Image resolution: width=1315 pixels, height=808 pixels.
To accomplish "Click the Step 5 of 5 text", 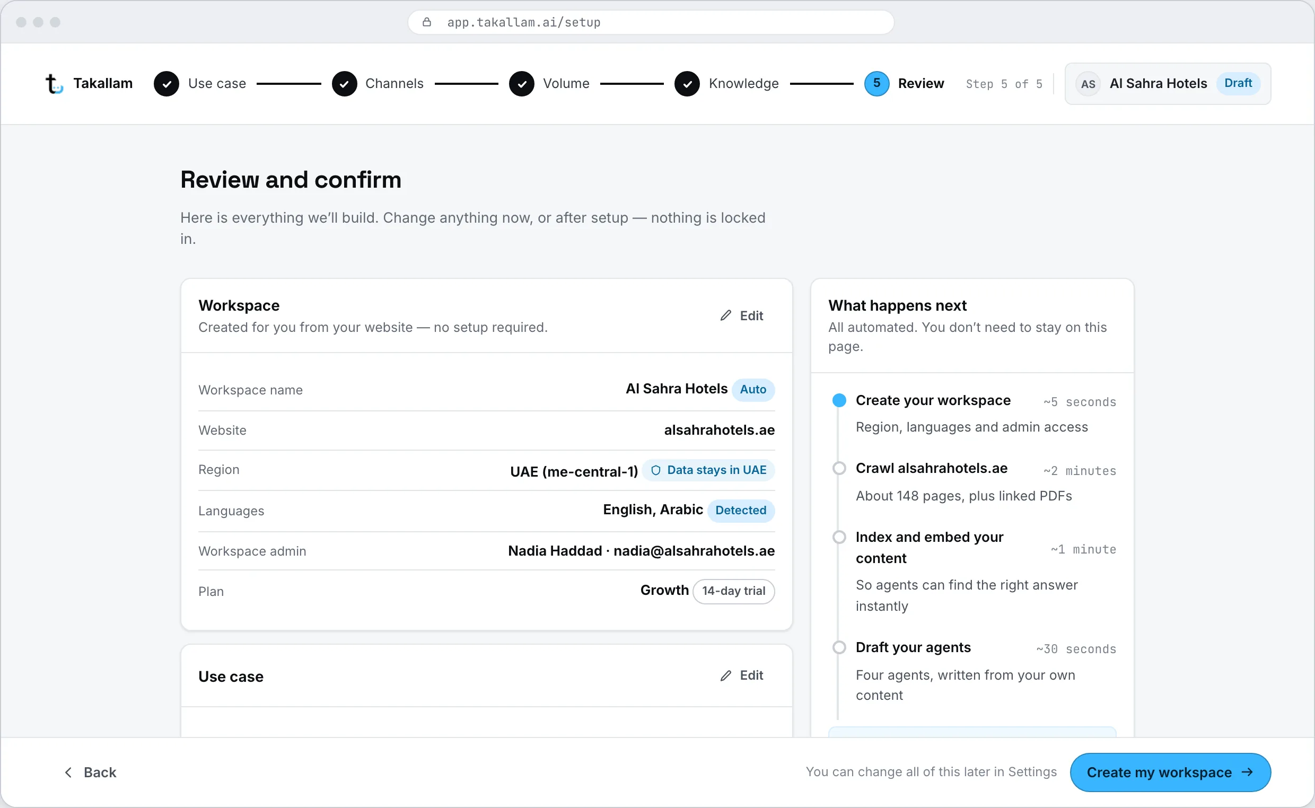I will (x=1004, y=84).
